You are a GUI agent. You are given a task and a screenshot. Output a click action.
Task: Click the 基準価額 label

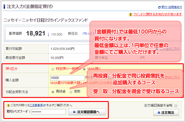click(x=15, y=33)
